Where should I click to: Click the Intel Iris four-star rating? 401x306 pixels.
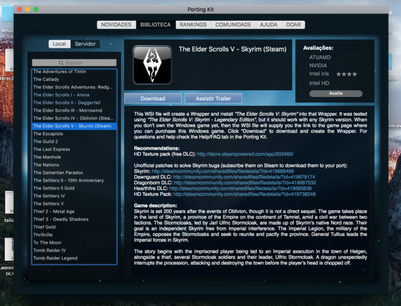[x=346, y=75]
